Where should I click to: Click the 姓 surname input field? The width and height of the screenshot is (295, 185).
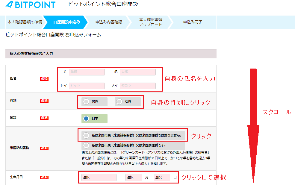point(87,72)
